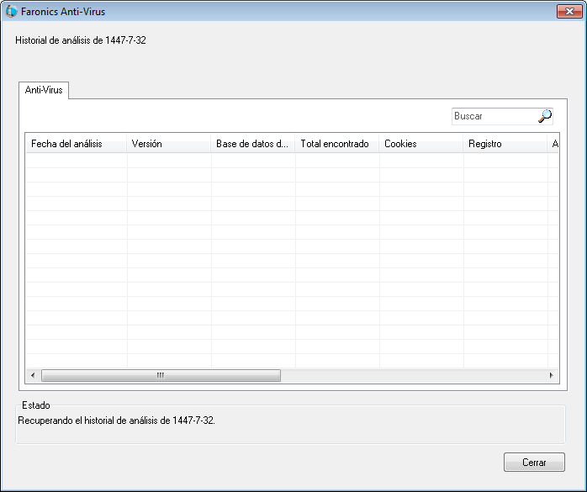
Task: Click the Total encontrado column header
Action: (x=336, y=144)
